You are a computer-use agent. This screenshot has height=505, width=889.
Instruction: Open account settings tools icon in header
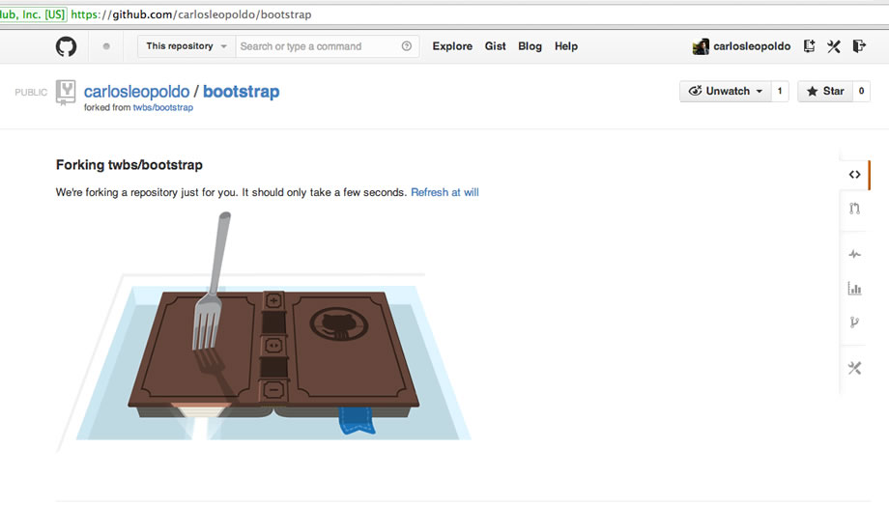pyautogui.click(x=833, y=46)
